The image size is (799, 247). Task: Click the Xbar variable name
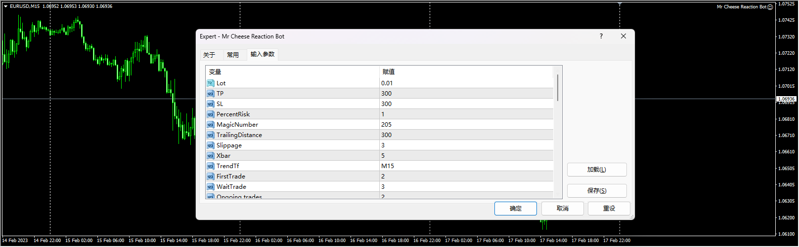223,156
